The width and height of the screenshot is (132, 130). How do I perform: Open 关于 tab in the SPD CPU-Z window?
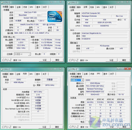click(112, 74)
